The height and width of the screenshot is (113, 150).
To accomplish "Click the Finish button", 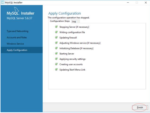I will point(140,108).
